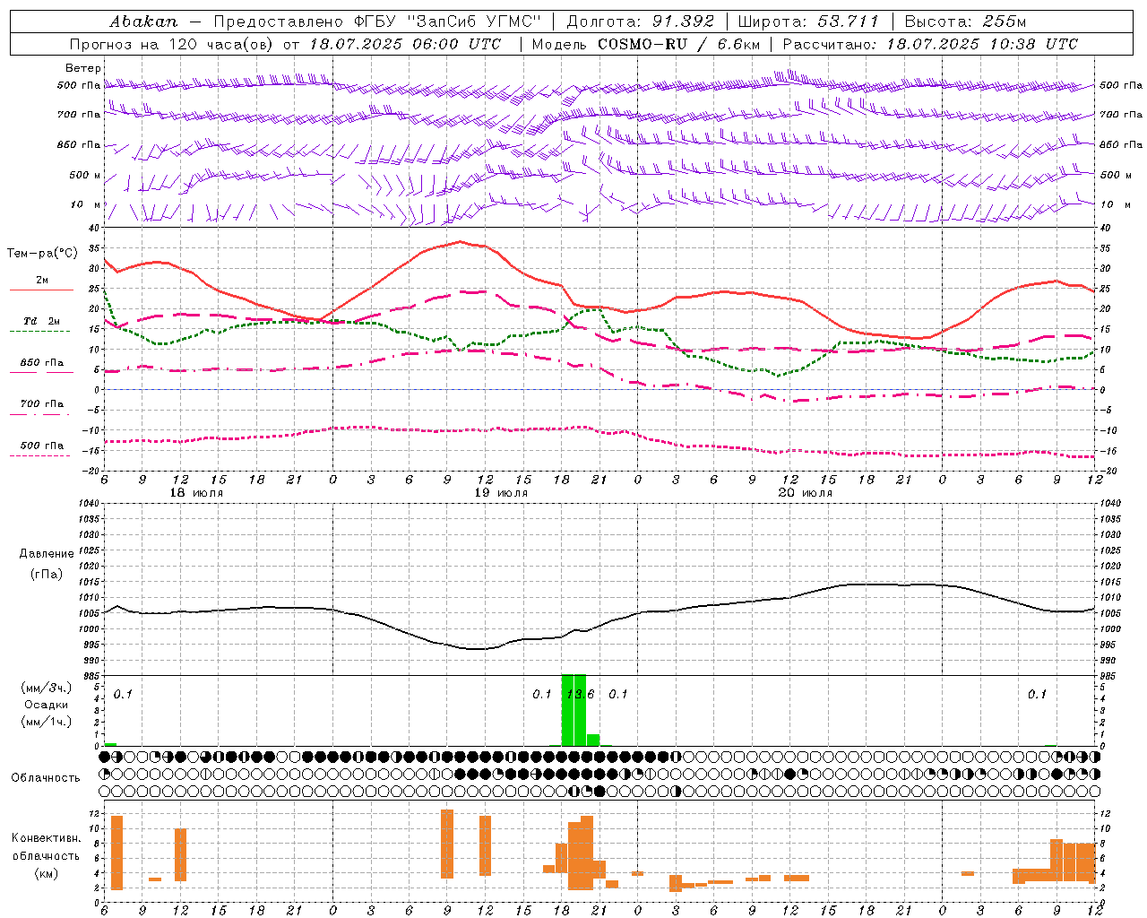Select the 18 июля date label
This screenshot has height=918, width=1147.
196,493
